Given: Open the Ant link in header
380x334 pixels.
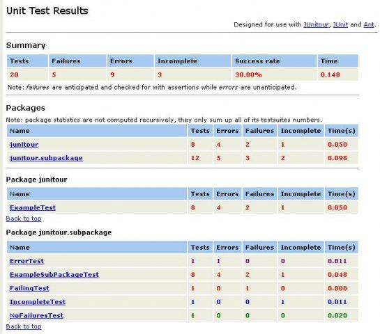Looking at the screenshot, I should click(369, 24).
